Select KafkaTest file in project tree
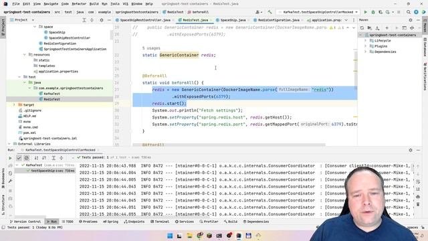Screen dimensions: 428x241 pos(51,94)
